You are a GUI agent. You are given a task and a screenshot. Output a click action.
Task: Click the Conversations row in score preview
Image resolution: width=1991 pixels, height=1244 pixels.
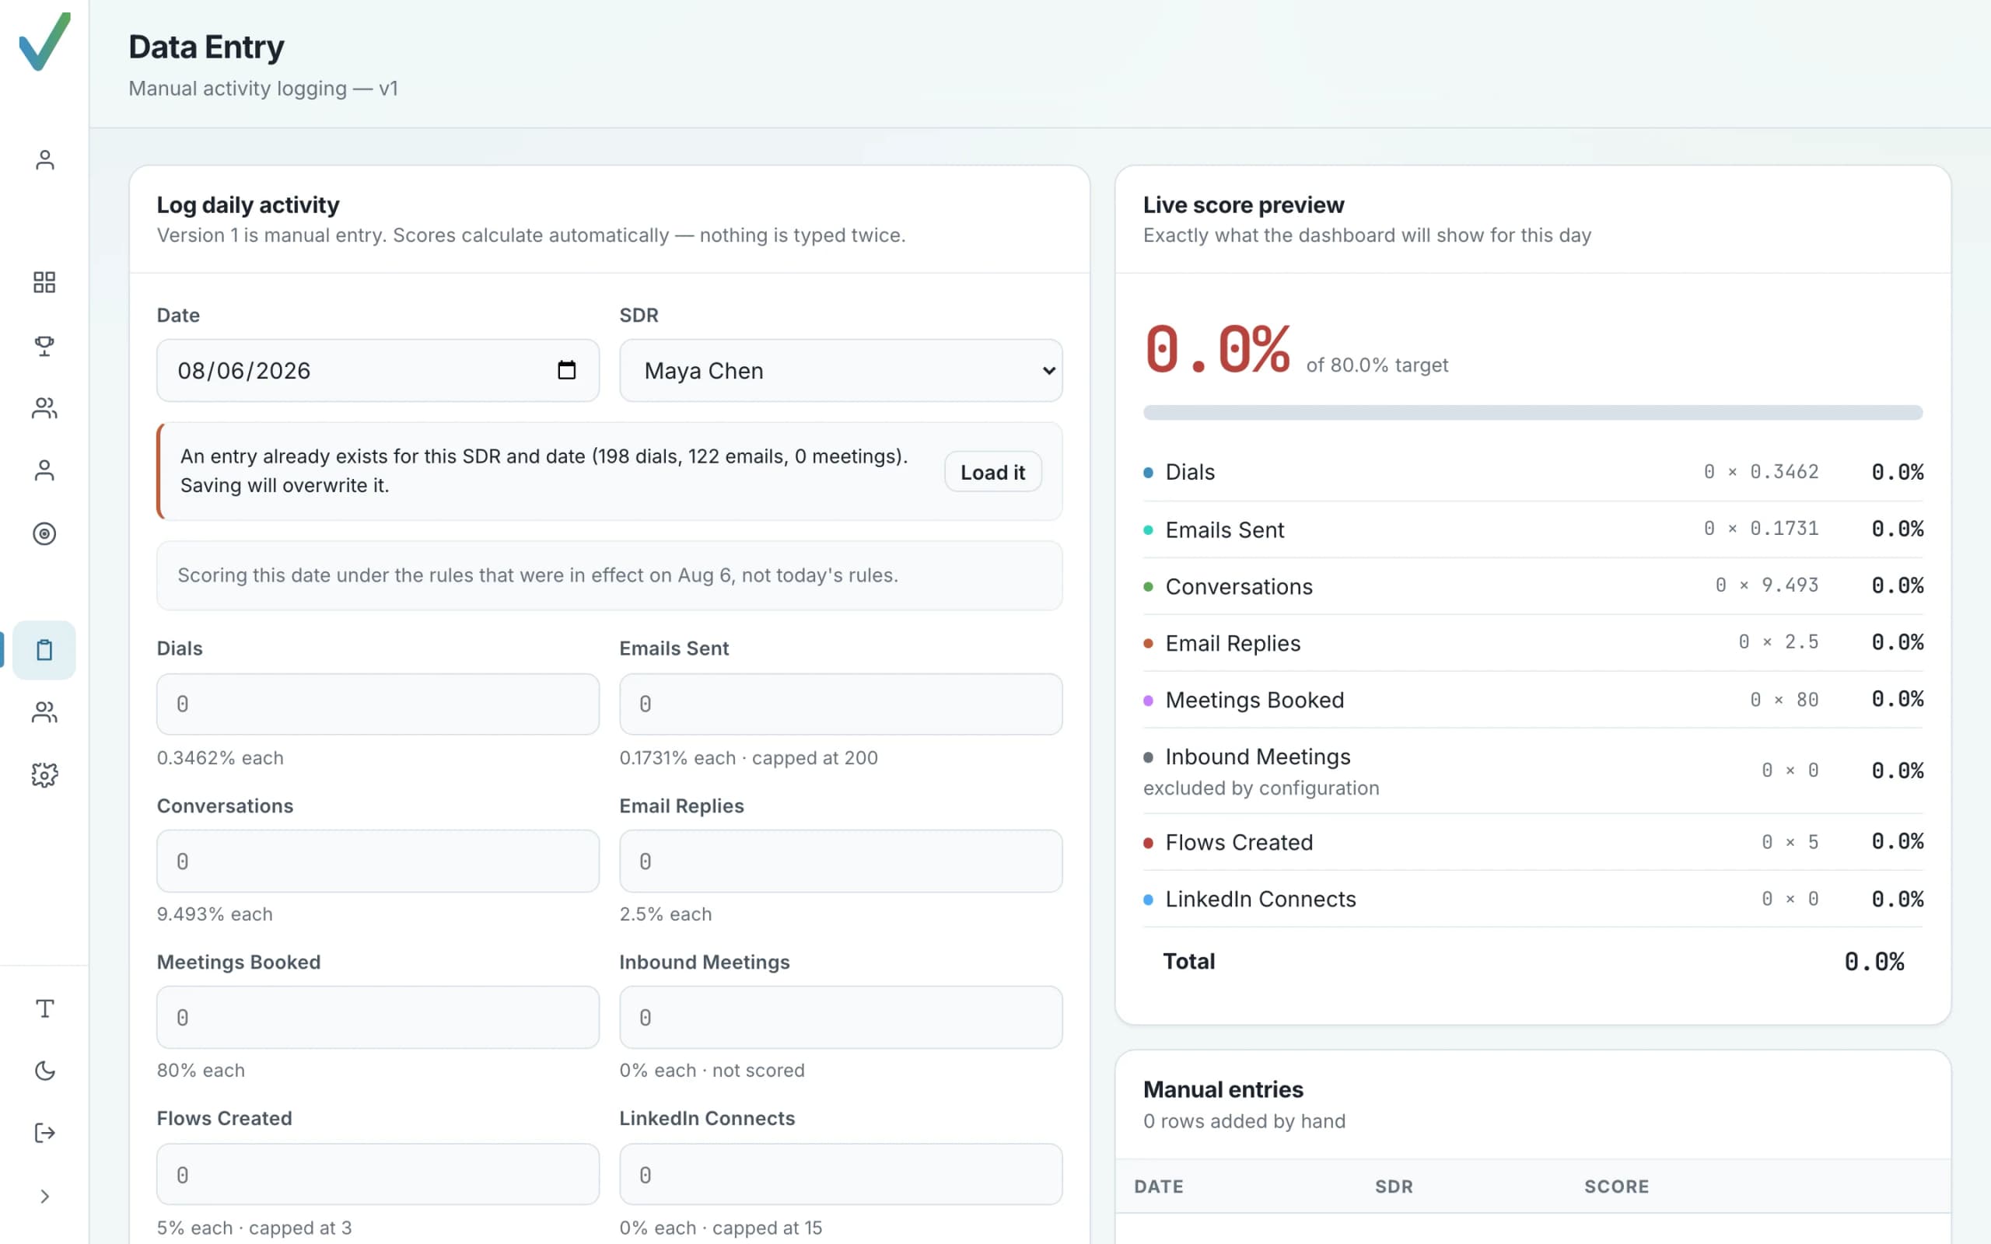coord(1533,585)
